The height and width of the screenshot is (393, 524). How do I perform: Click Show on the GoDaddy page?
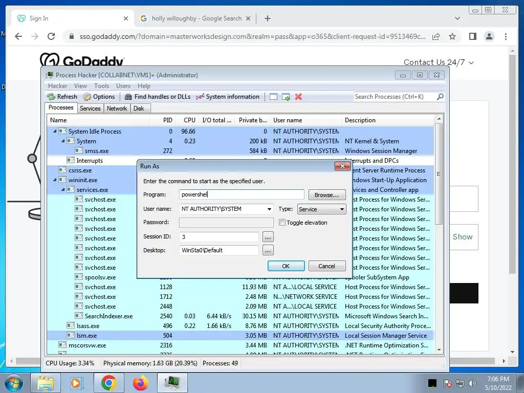click(463, 237)
